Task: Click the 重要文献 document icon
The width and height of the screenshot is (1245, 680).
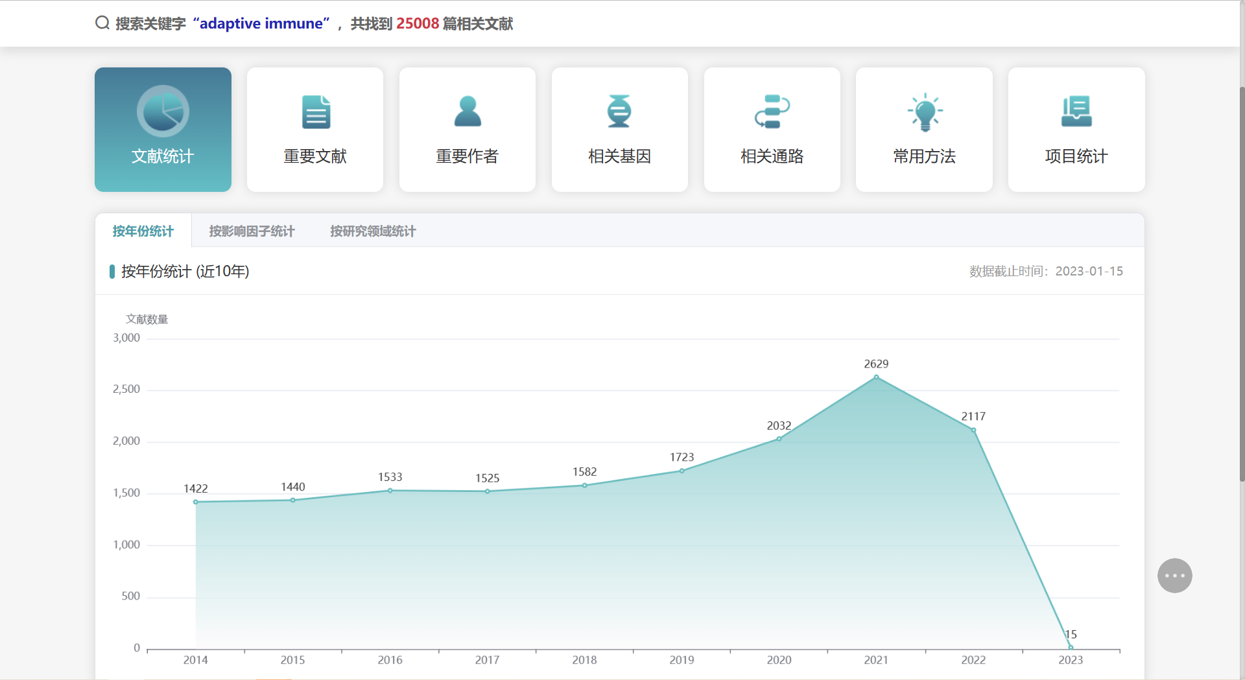Action: tap(315, 111)
